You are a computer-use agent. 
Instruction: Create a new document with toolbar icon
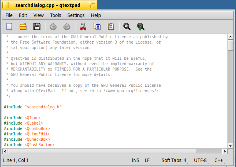(9, 27)
